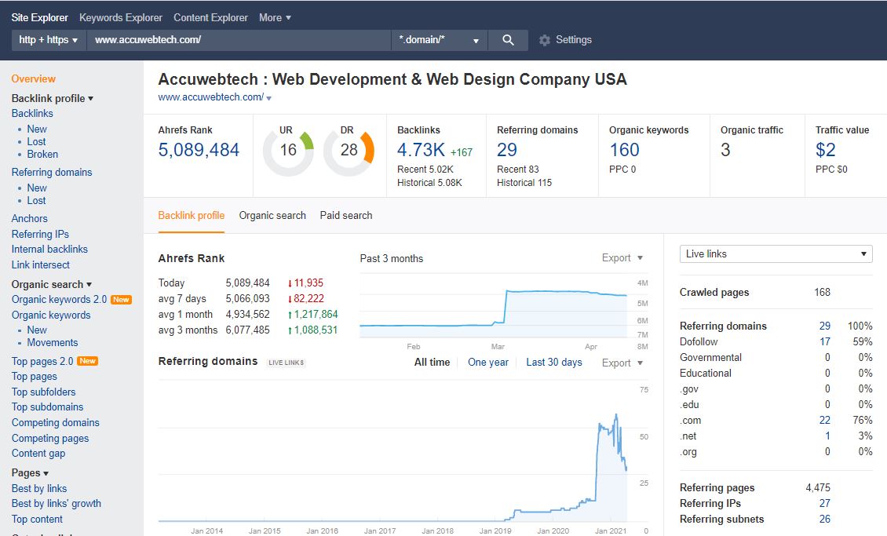This screenshot has width=887, height=536.
Task: Click the Dofollow count 17
Action: tap(825, 341)
